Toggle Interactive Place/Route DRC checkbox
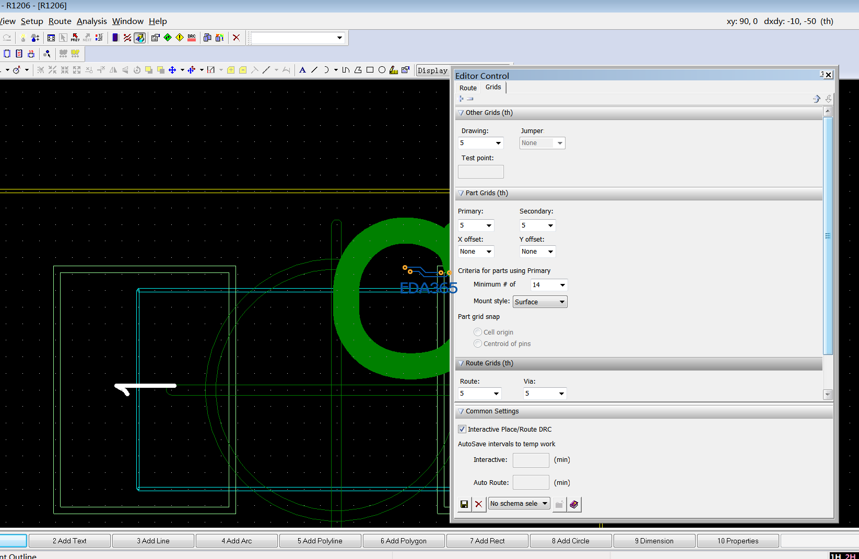 [462, 429]
